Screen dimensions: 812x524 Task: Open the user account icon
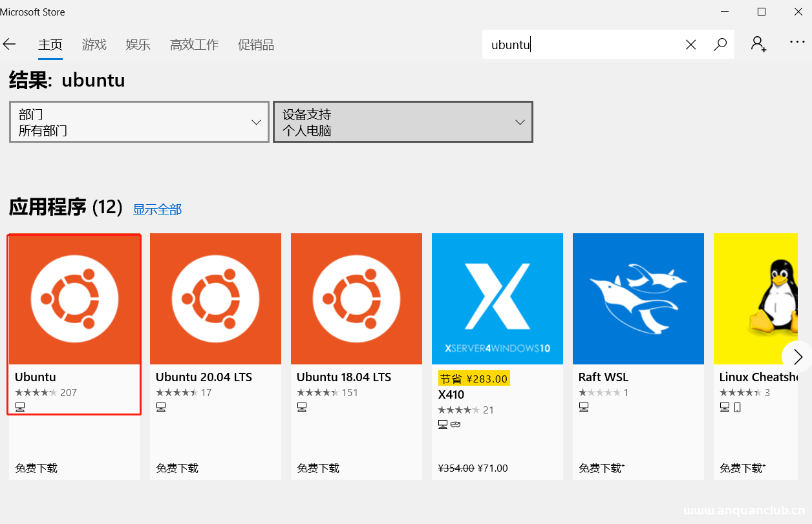tap(758, 43)
